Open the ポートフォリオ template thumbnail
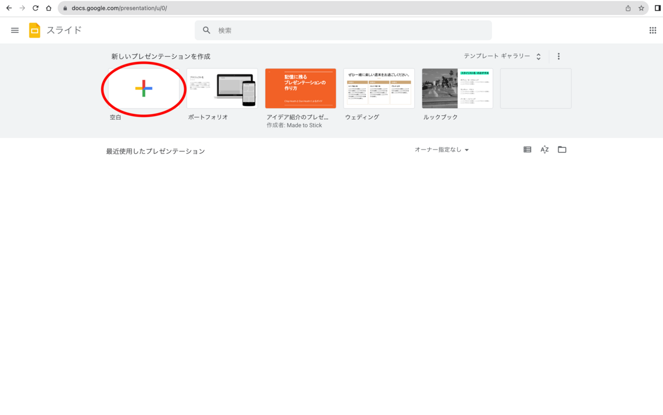Viewport: 663px width, 415px height. (x=222, y=88)
